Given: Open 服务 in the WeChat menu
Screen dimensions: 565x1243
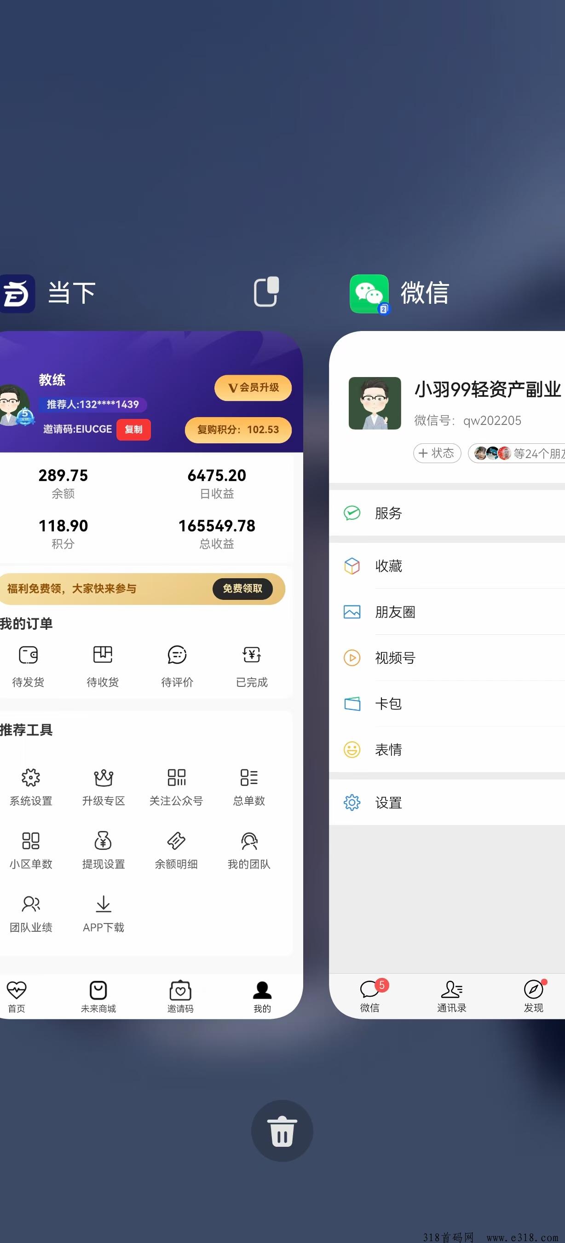Looking at the screenshot, I should click(447, 512).
